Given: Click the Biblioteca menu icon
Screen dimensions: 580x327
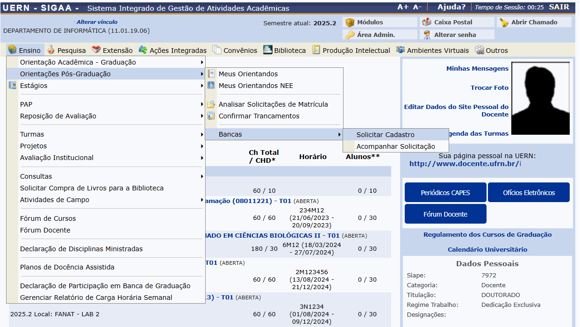Looking at the screenshot, I should tap(267, 50).
